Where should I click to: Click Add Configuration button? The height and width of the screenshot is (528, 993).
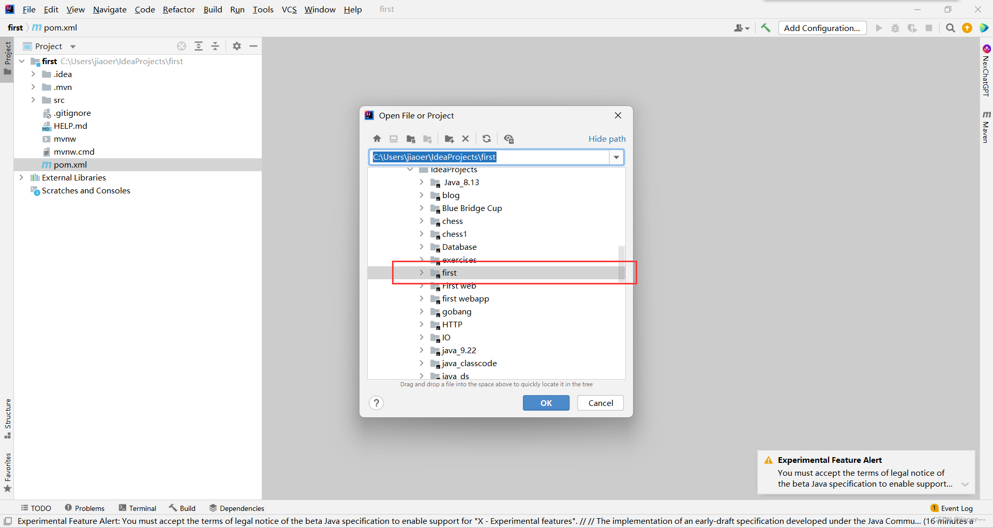pyautogui.click(x=822, y=28)
